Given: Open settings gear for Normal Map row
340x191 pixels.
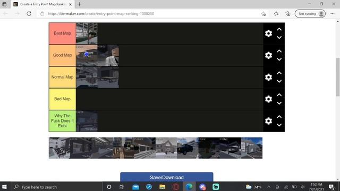Looking at the screenshot, I should [268, 77].
